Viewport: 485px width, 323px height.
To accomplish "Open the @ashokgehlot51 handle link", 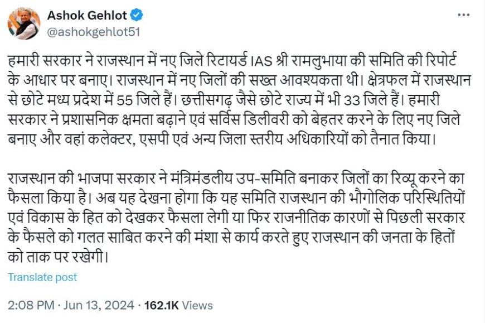I will tap(93, 32).
